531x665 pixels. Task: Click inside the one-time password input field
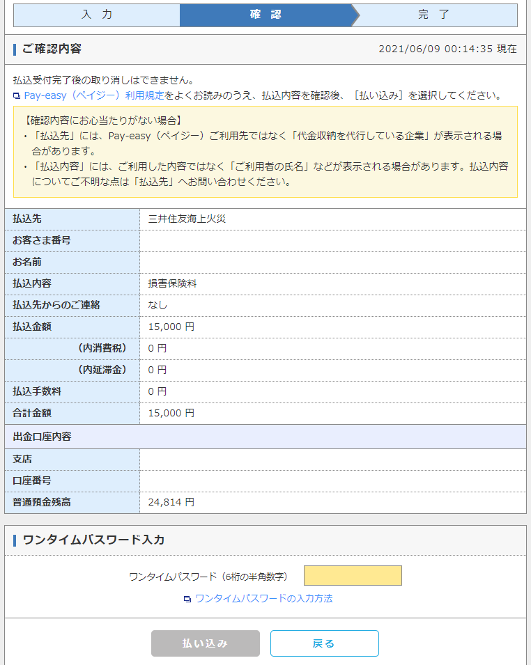353,575
